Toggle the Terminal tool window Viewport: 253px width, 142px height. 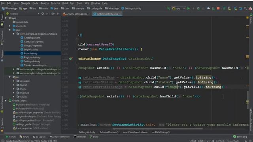tap(80, 137)
